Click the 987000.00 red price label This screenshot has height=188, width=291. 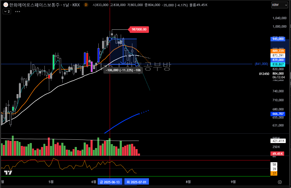point(139,29)
